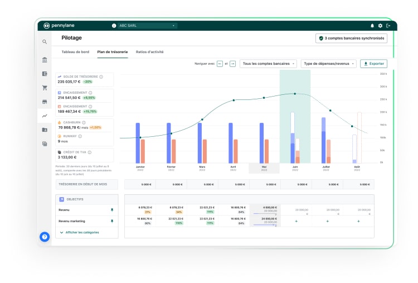
Task: Switch to the Ratios d'activité tab
Action: tap(150, 51)
